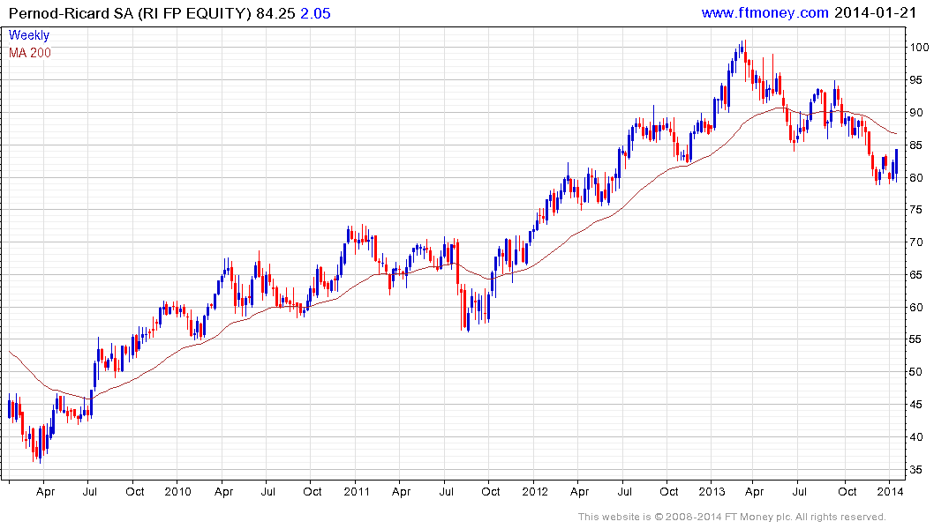Click the 2011 year label on the time axis
Screen dimensions: 949x529
(357, 491)
